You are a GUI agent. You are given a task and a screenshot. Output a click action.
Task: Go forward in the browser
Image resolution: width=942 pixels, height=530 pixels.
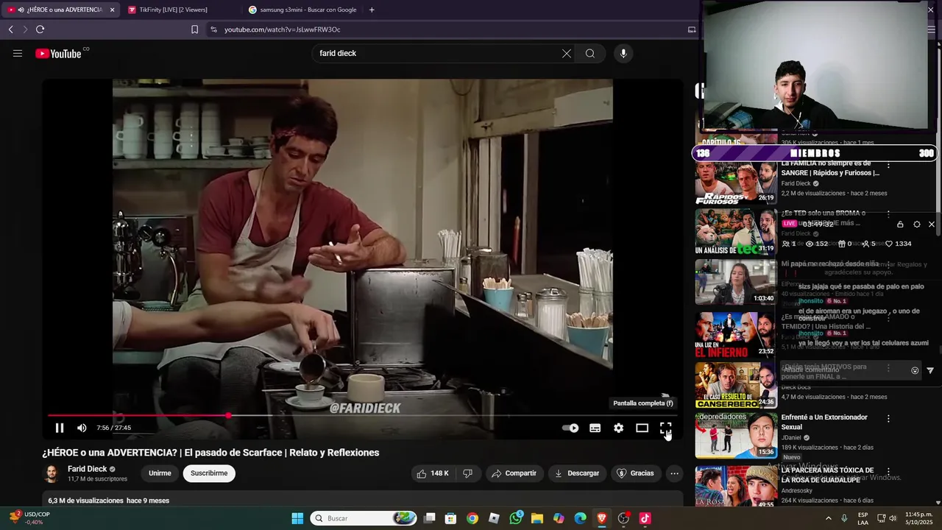click(x=25, y=29)
